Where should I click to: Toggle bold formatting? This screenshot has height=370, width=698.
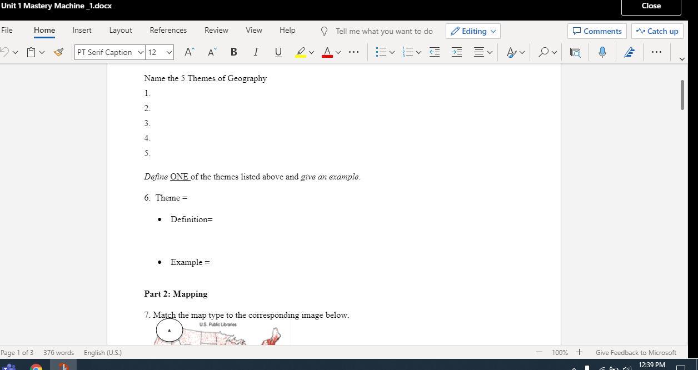233,52
